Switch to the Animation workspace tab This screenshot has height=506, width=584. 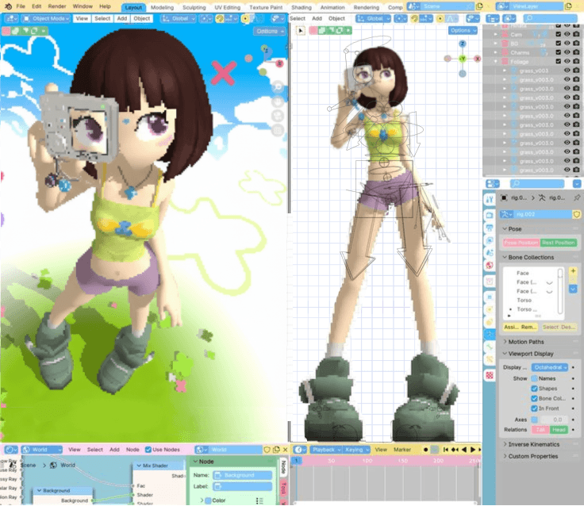332,7
